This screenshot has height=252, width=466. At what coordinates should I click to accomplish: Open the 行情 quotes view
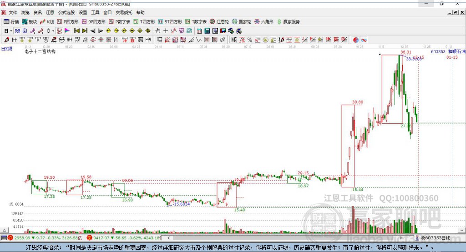[x=11, y=22]
